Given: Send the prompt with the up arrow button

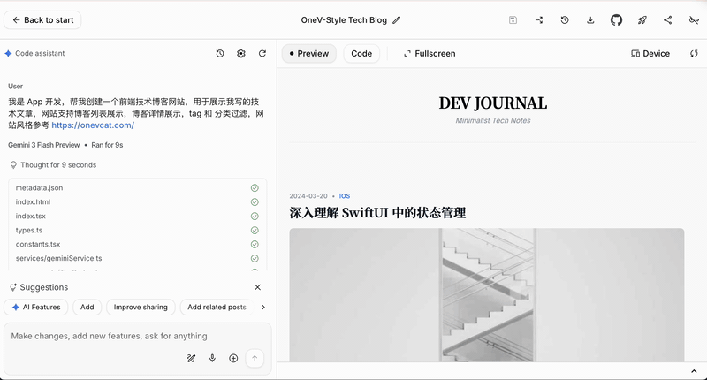Looking at the screenshot, I should (255, 359).
